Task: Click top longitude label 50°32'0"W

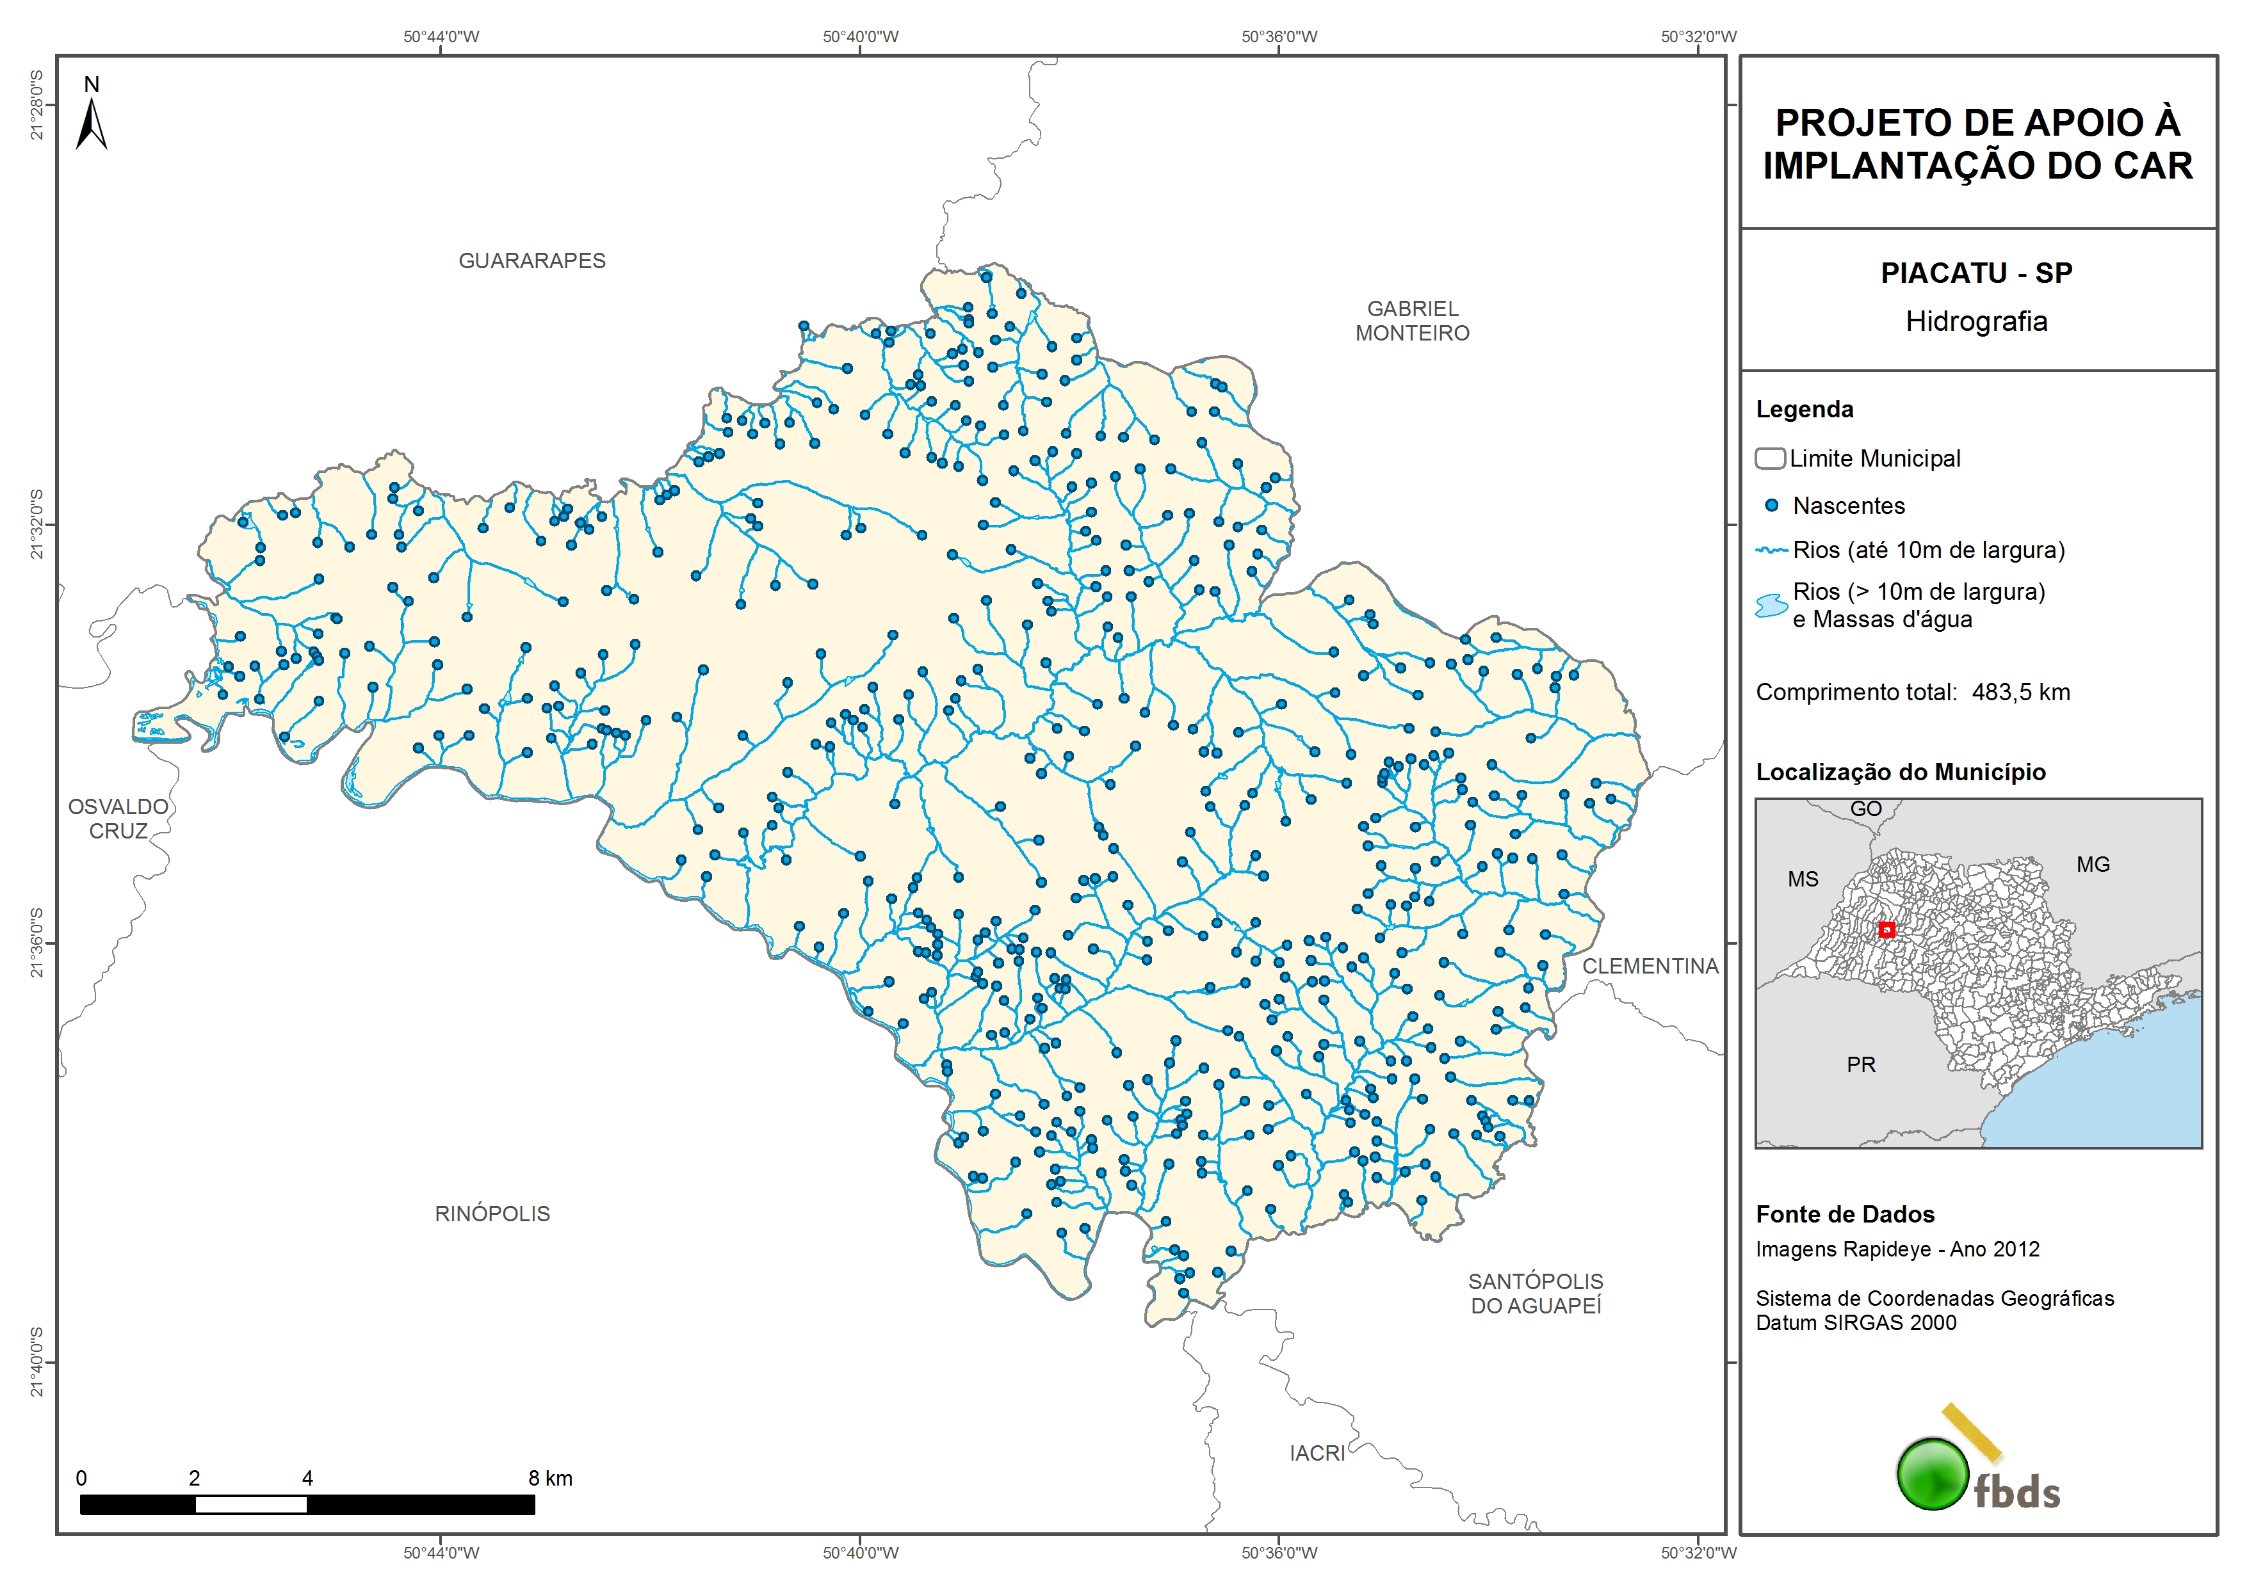Action: coord(1698,37)
